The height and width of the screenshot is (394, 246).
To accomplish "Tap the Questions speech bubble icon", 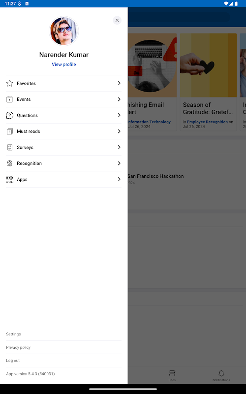I will (9, 115).
